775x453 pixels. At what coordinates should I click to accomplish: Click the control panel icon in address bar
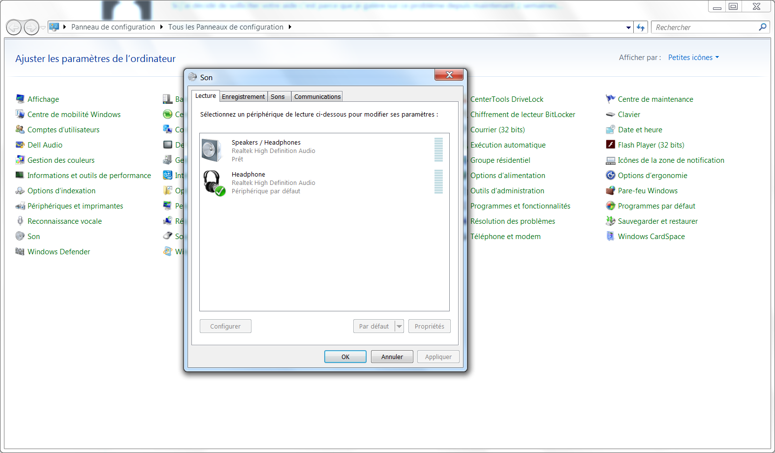(x=54, y=27)
